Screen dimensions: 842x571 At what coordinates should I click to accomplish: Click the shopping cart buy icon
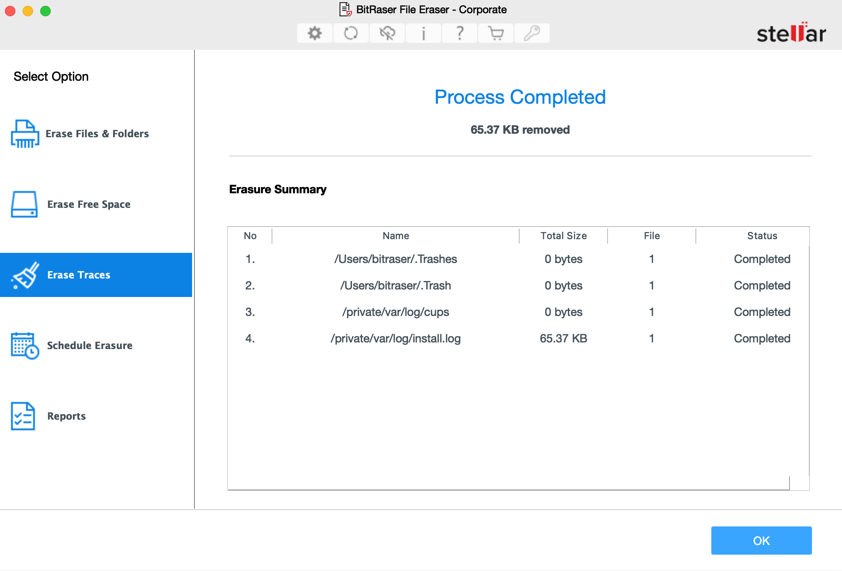click(496, 33)
